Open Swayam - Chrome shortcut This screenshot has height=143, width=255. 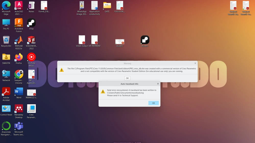click(x=19, y=77)
